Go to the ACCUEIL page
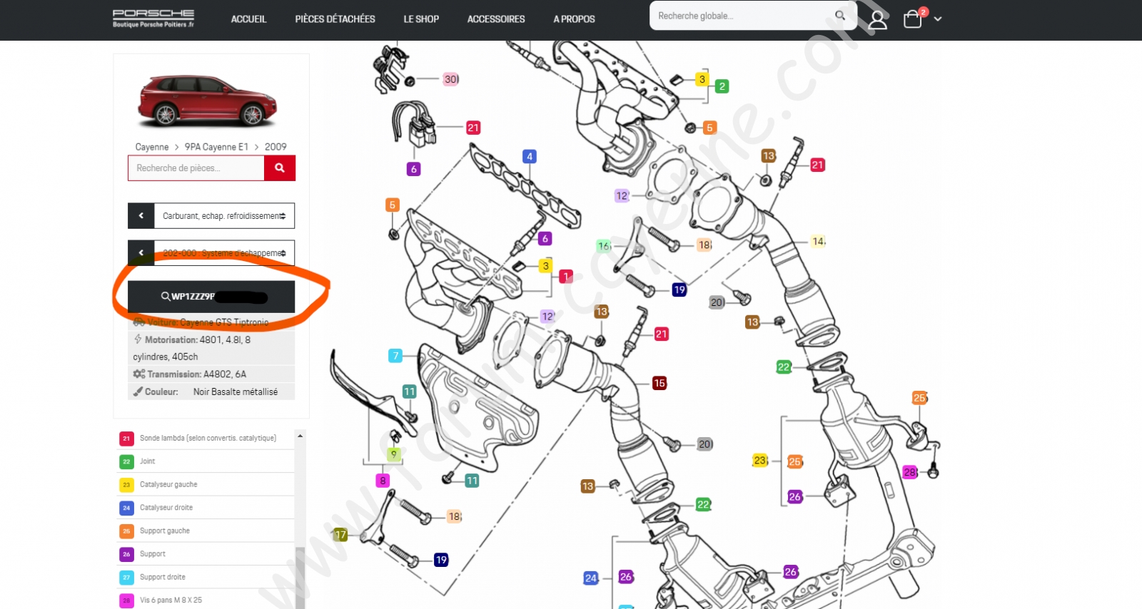 tap(248, 19)
